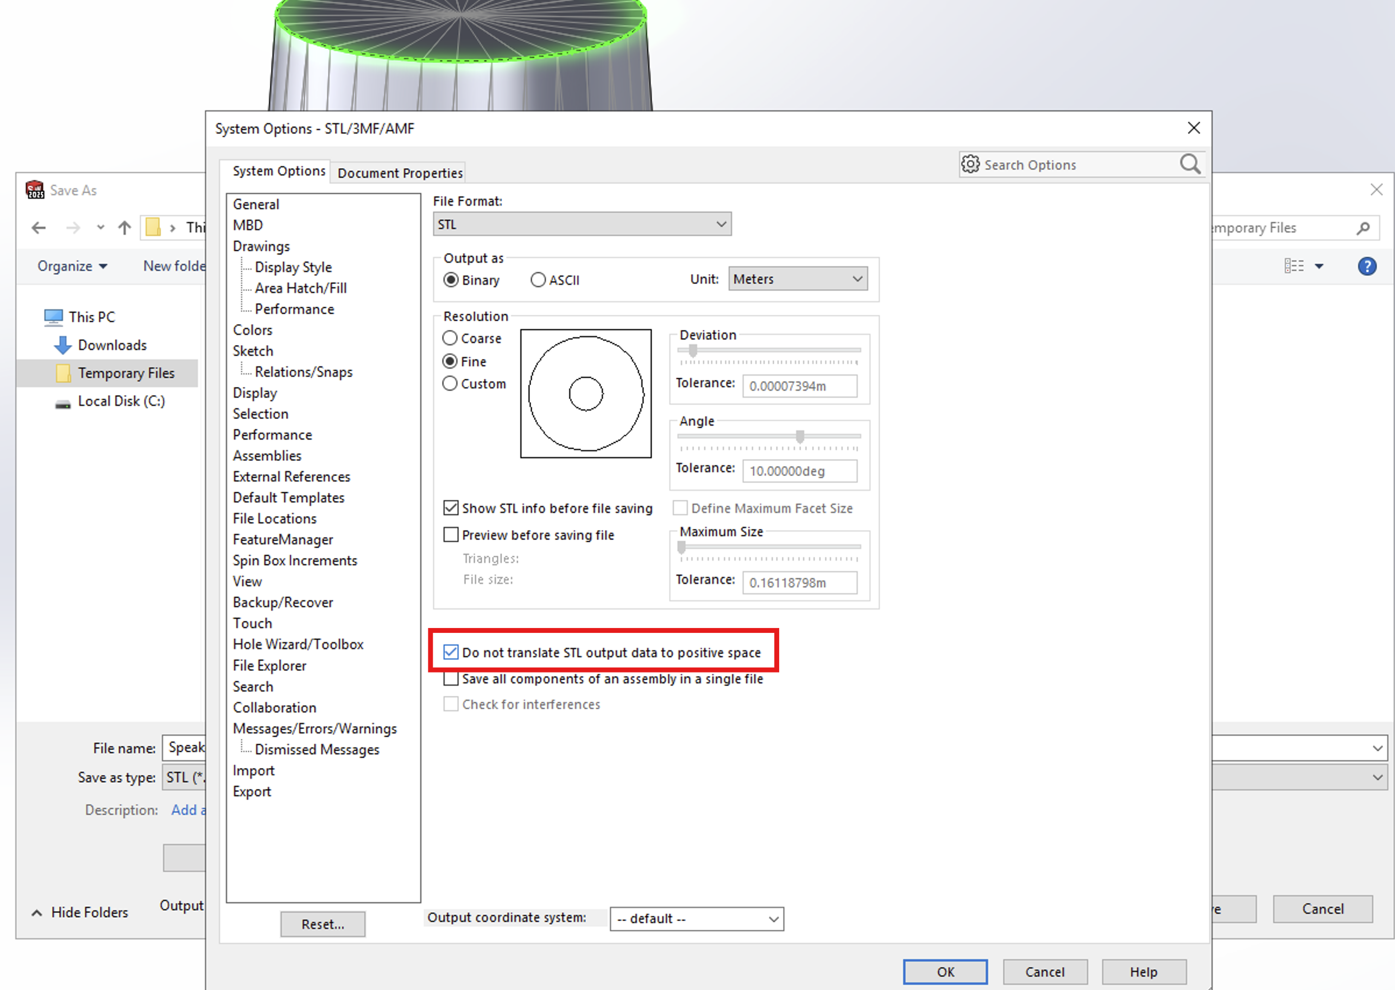
Task: Click Angle tolerance field 10.00000deg
Action: click(x=800, y=472)
